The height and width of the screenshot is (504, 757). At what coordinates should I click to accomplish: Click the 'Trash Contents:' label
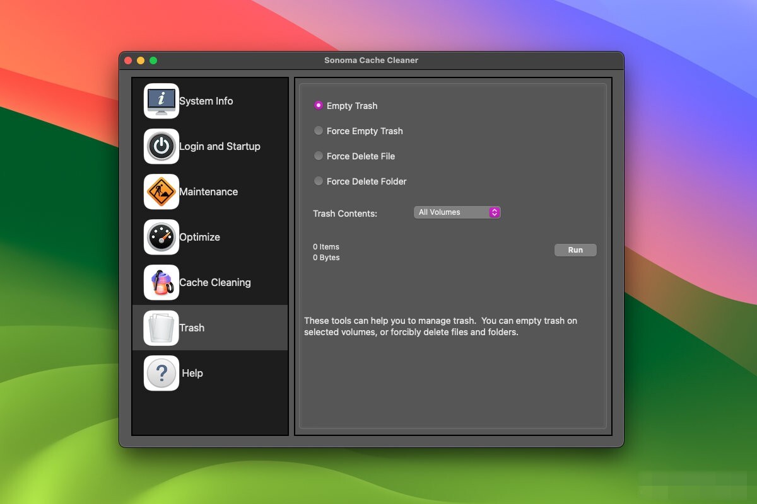(x=345, y=214)
